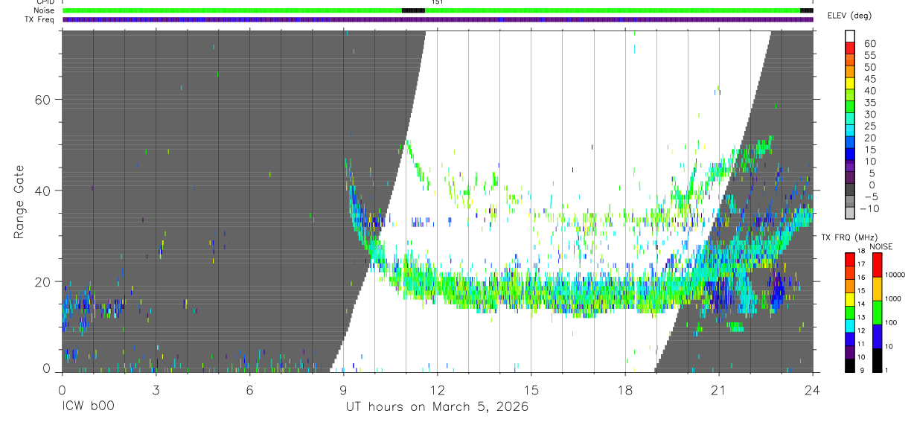Click the 'TX Freq' row label at top

coord(40,19)
